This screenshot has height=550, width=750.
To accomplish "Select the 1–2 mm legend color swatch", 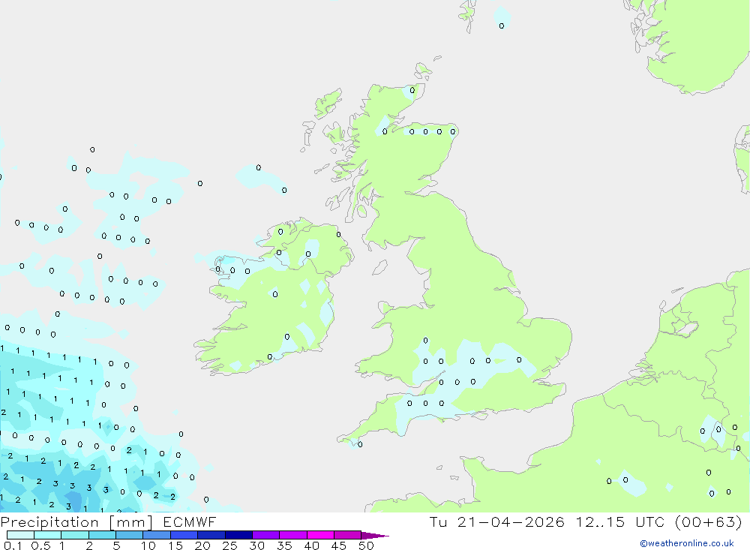I will (x=75, y=535).
